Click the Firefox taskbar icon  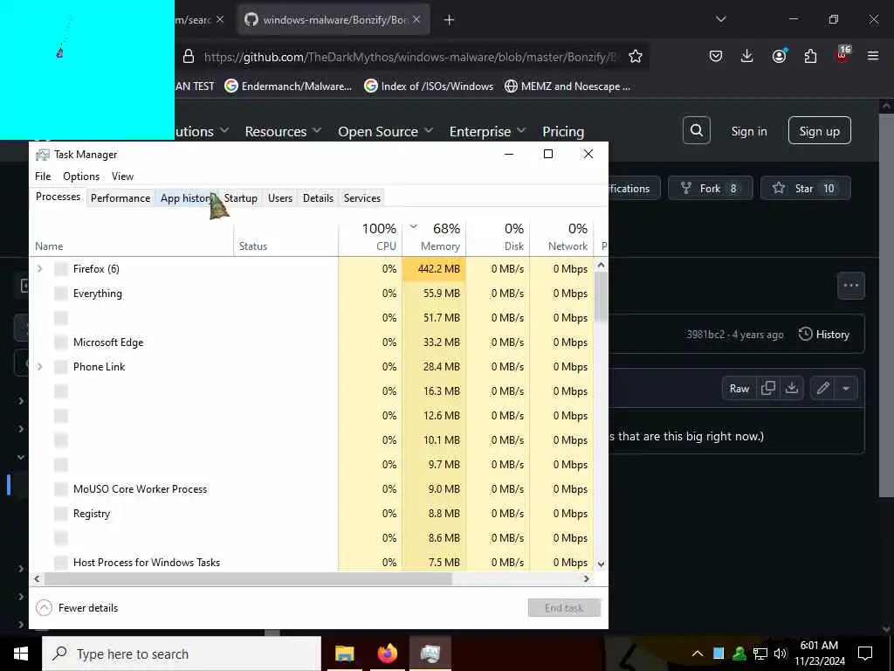(387, 654)
